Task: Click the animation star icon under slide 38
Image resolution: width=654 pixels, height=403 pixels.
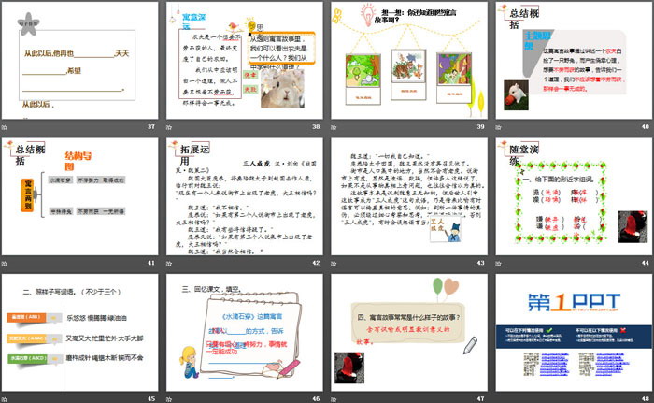Action: (x=169, y=127)
